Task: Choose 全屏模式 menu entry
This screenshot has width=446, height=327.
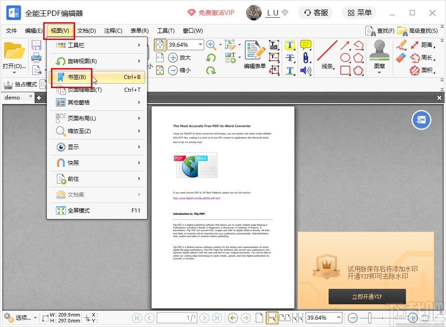Action: pos(97,210)
